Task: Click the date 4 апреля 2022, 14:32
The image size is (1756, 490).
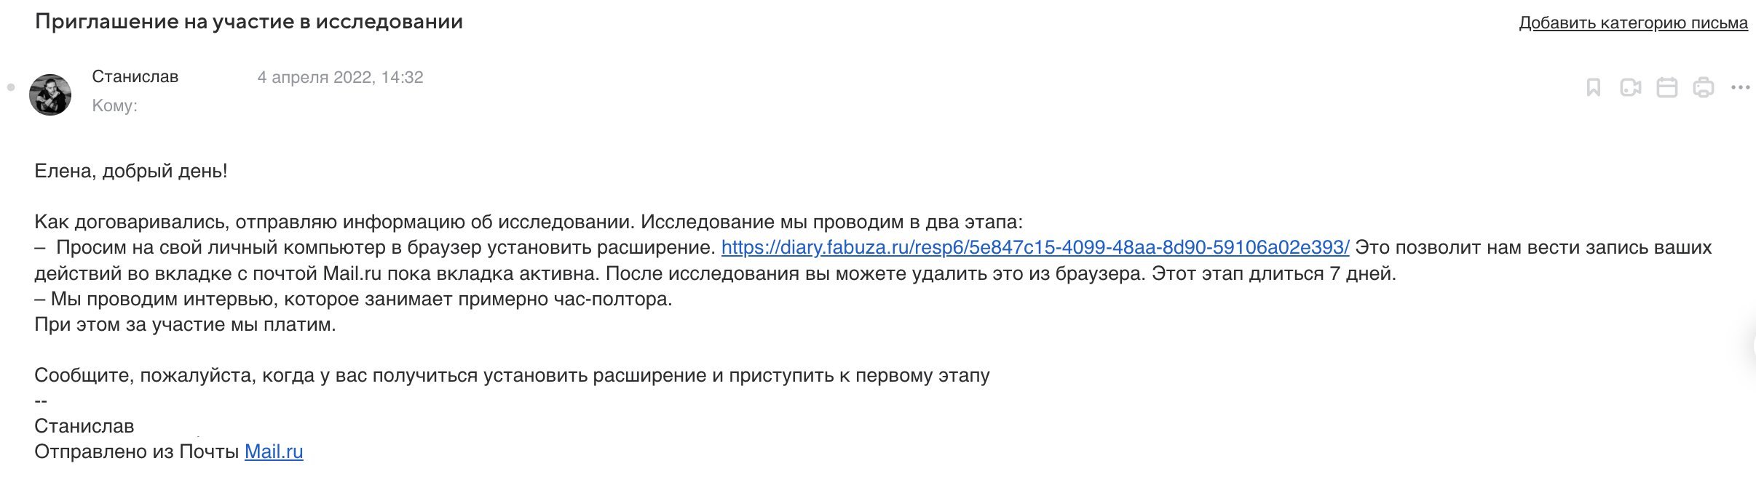Action: point(340,78)
